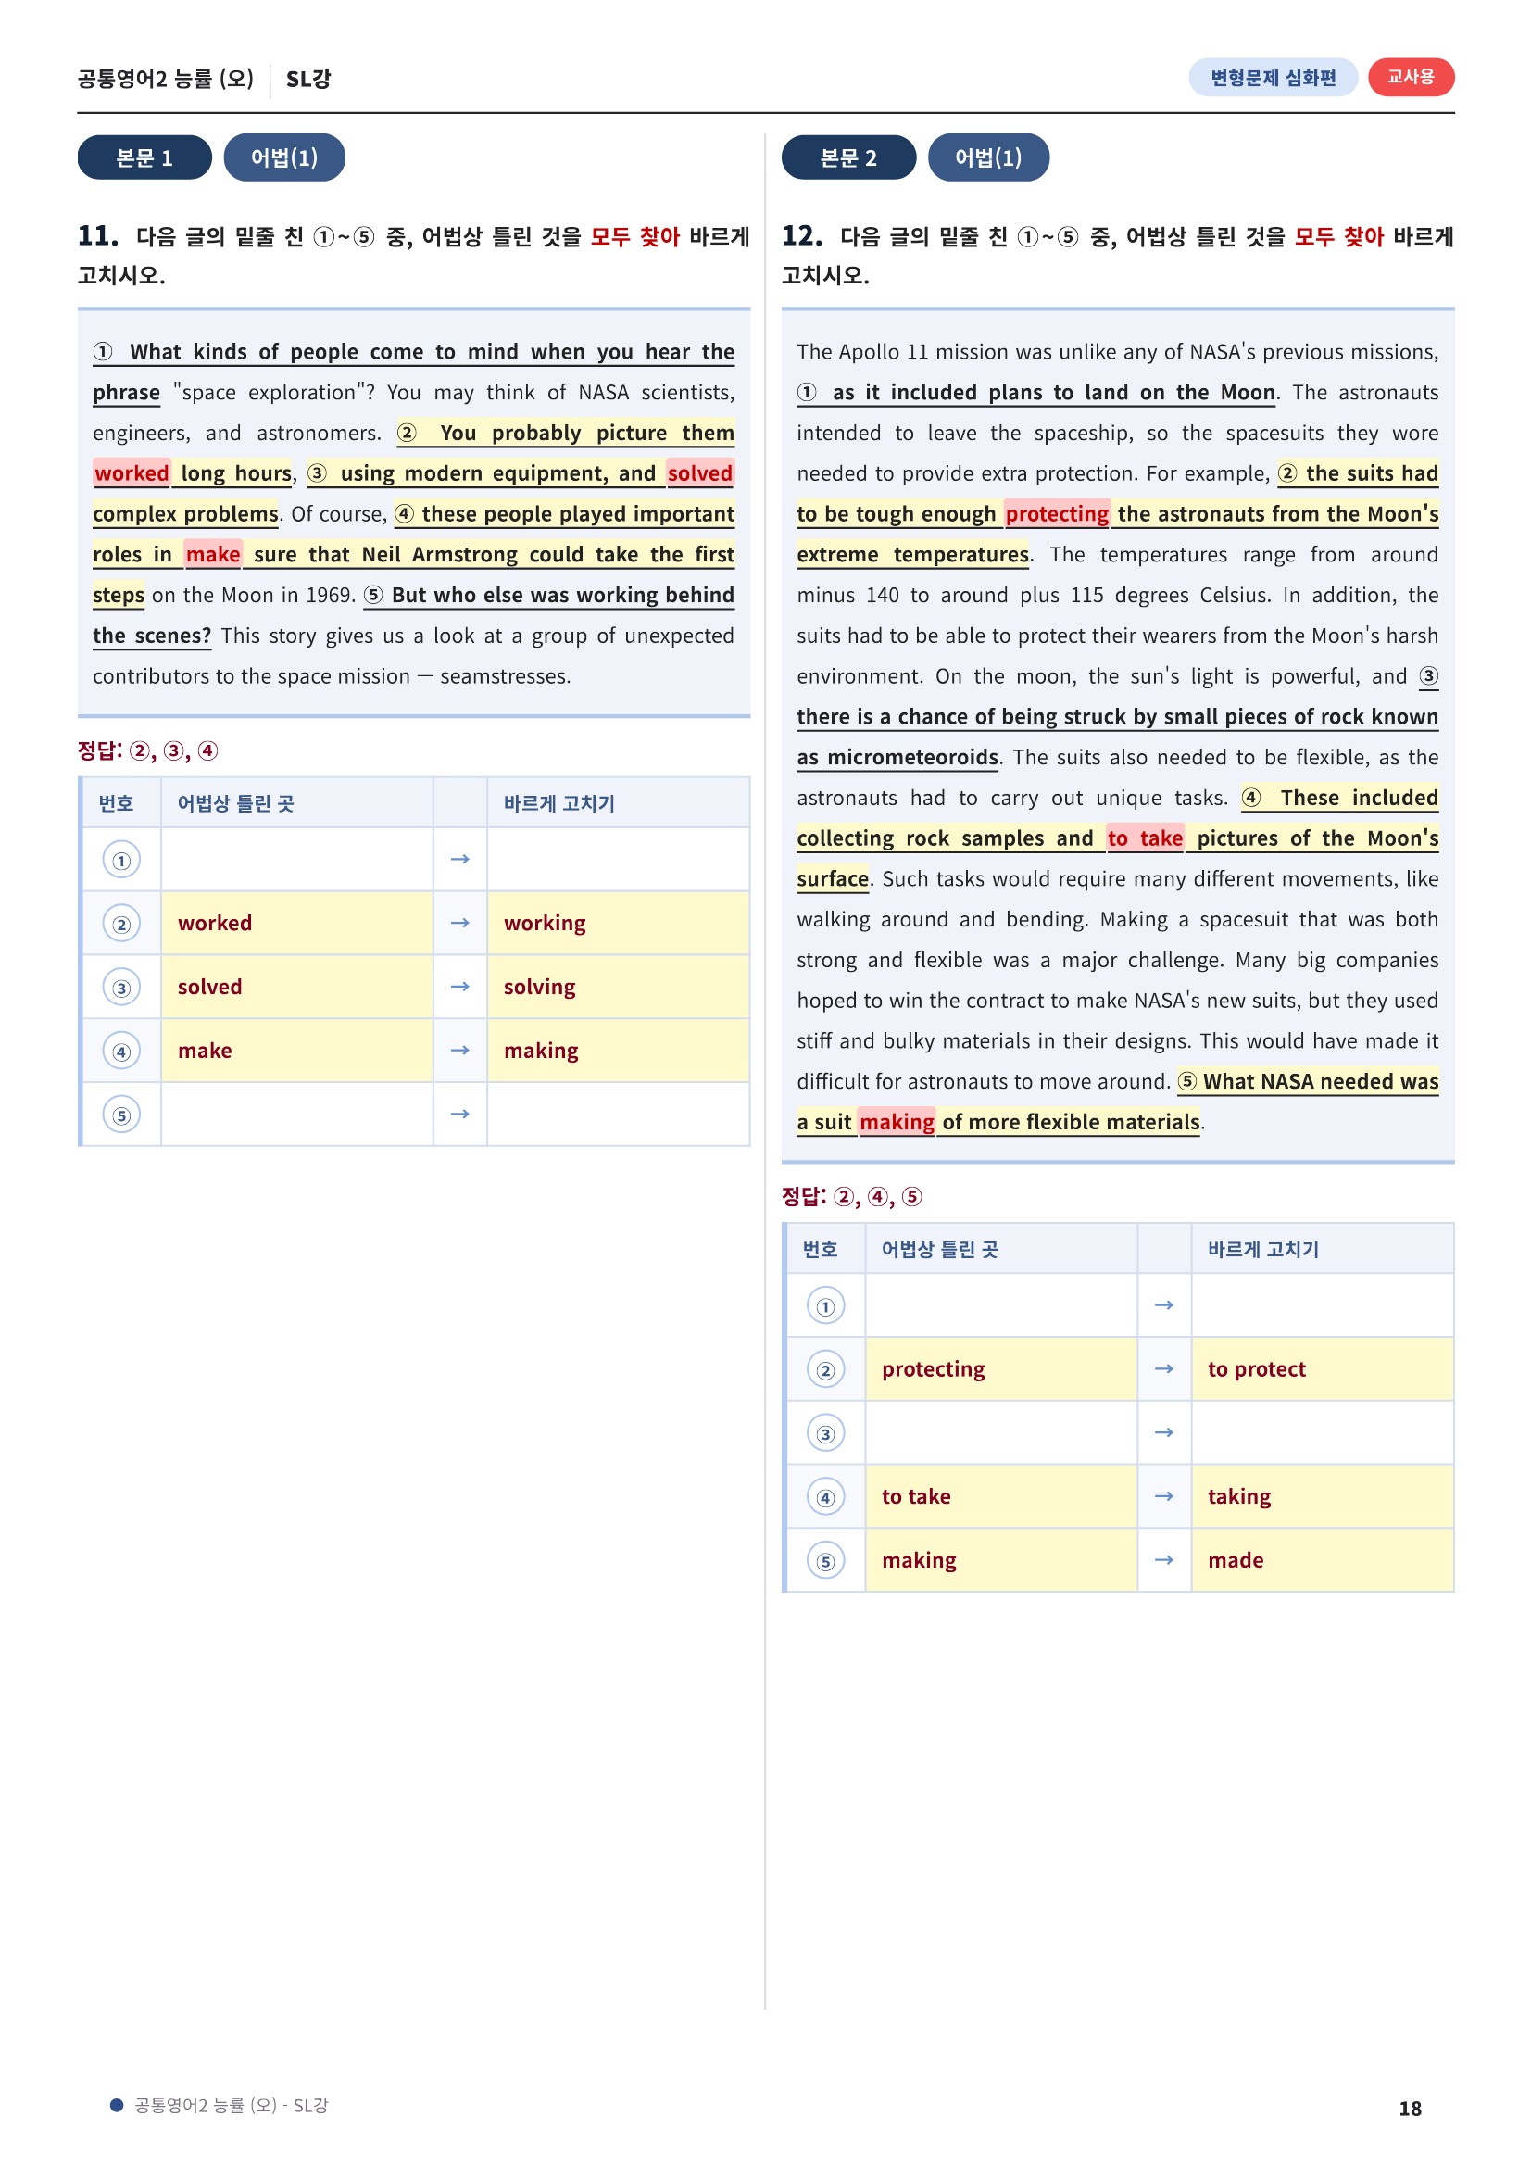Click the 'solved' cell in the answer table
The width and height of the screenshot is (1531, 2167).
pyautogui.click(x=296, y=988)
